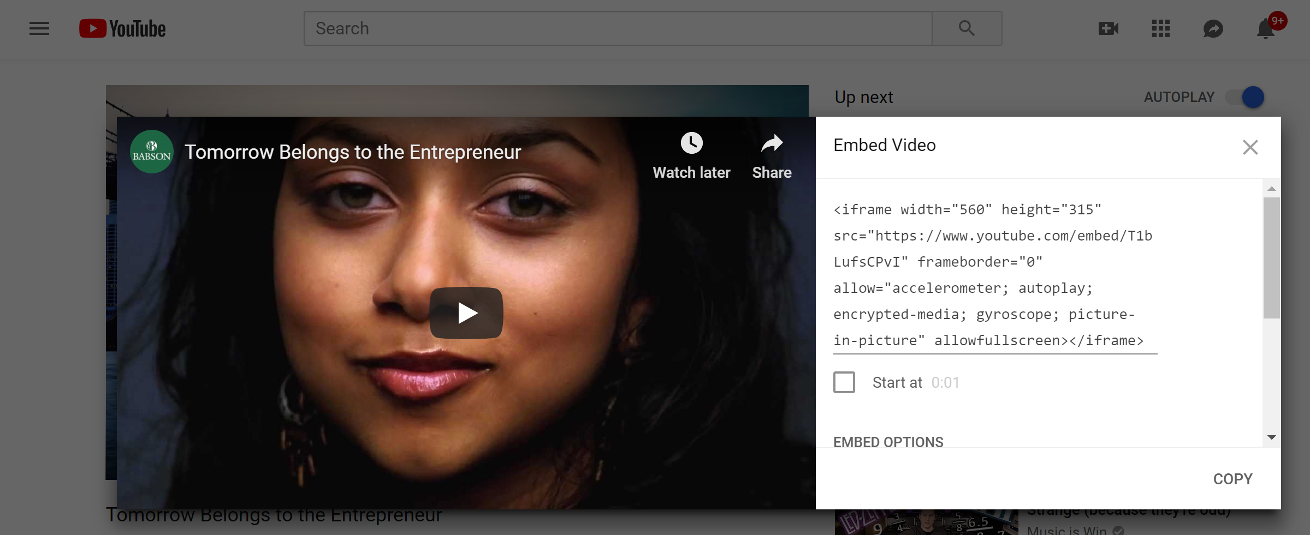Click the Start at time 0:01 field
The height and width of the screenshot is (535, 1310).
(x=945, y=382)
